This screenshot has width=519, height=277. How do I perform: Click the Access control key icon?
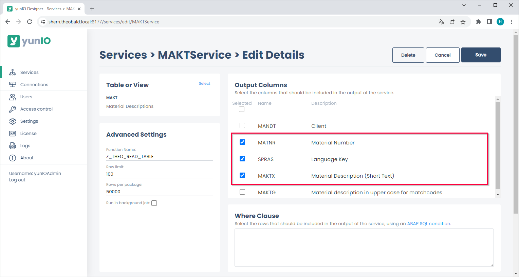[x=13, y=109]
